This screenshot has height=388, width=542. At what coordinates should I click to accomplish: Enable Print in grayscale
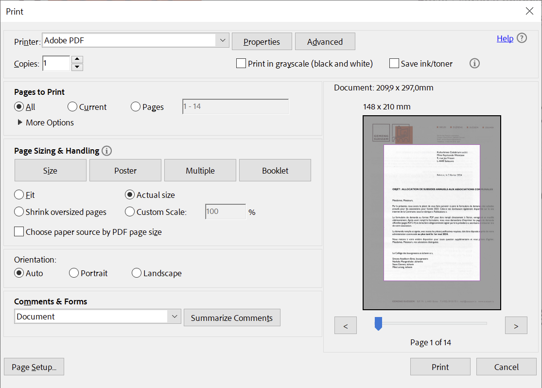pyautogui.click(x=241, y=63)
